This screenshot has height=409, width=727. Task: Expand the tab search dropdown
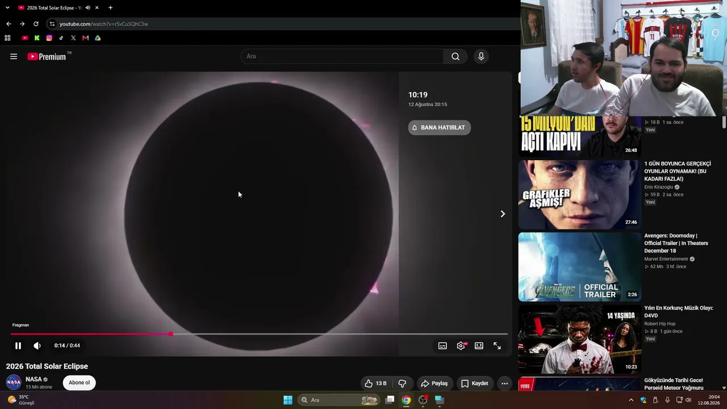[7, 8]
